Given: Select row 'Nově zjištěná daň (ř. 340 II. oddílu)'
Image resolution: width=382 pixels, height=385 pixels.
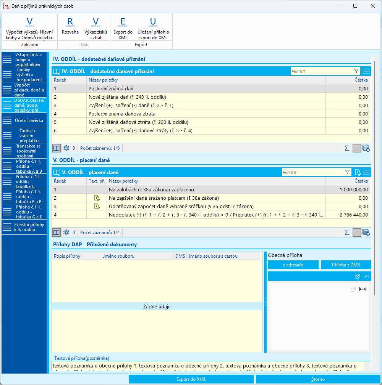Looking at the screenshot, I should coord(211,97).
